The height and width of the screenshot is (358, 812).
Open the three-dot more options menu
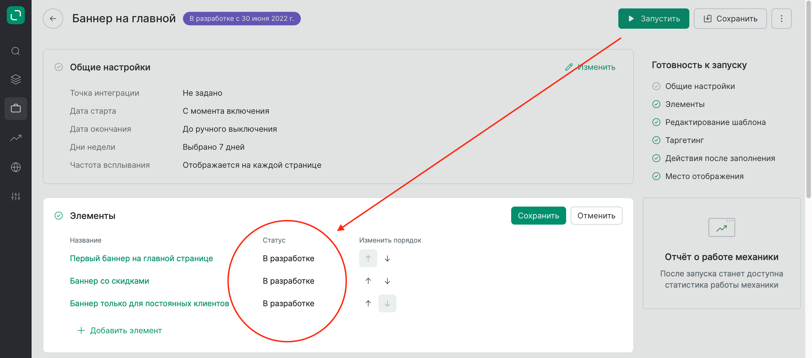(x=782, y=19)
